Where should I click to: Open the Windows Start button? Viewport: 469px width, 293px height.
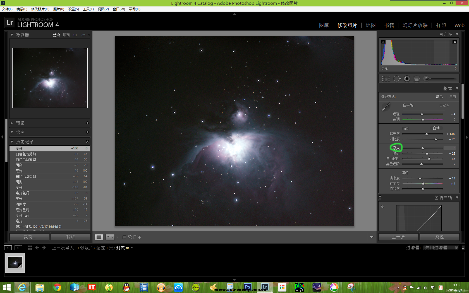point(7,287)
